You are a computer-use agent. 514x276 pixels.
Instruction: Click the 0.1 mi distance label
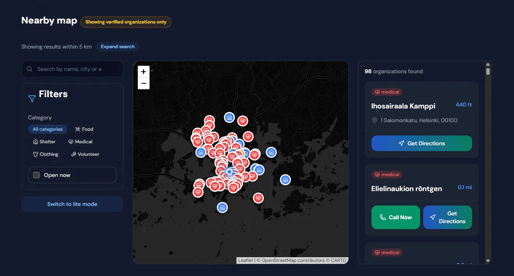(465, 187)
